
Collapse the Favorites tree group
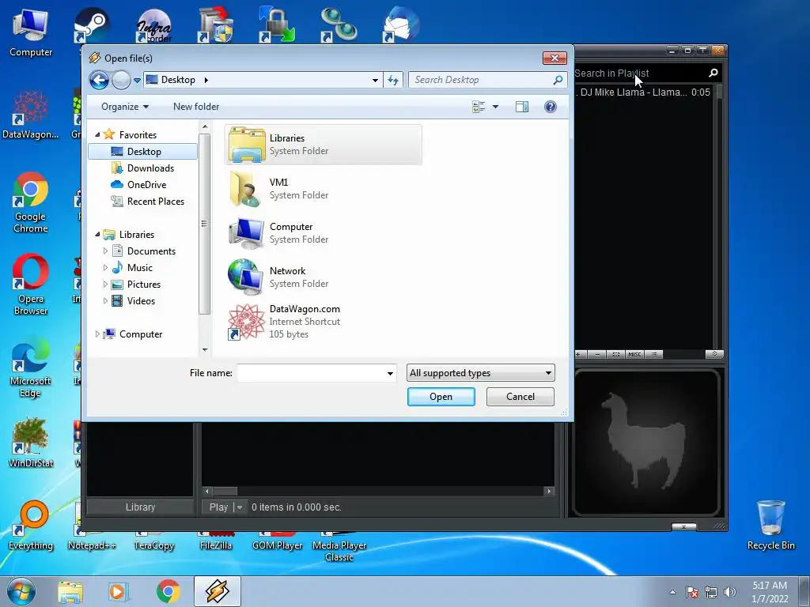[97, 134]
